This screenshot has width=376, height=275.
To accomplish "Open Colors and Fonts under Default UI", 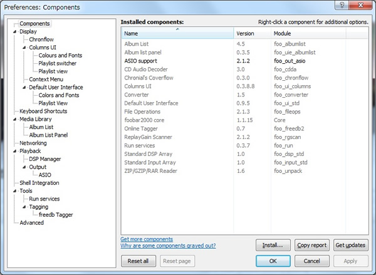I will pos(59,95).
